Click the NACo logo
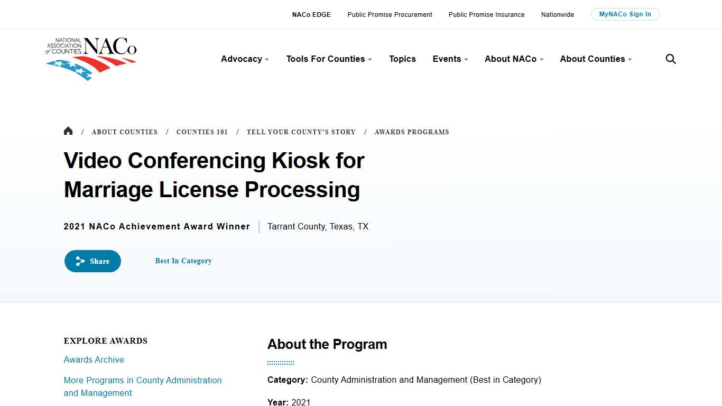Image resolution: width=722 pixels, height=406 pixels. tap(91, 59)
